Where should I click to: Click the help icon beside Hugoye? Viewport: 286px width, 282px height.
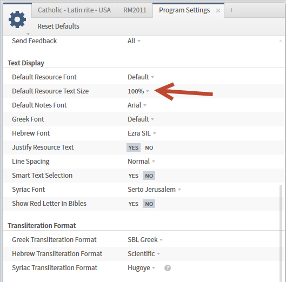coord(168,268)
